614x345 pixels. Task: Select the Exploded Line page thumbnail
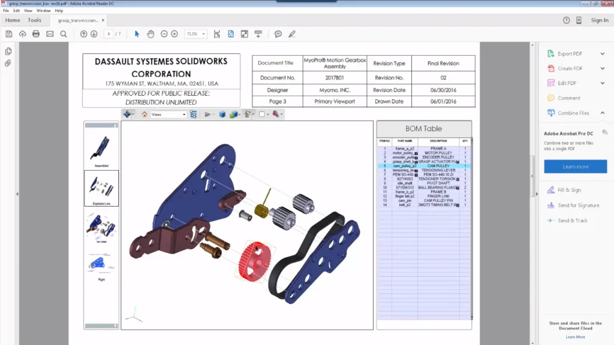tap(101, 187)
